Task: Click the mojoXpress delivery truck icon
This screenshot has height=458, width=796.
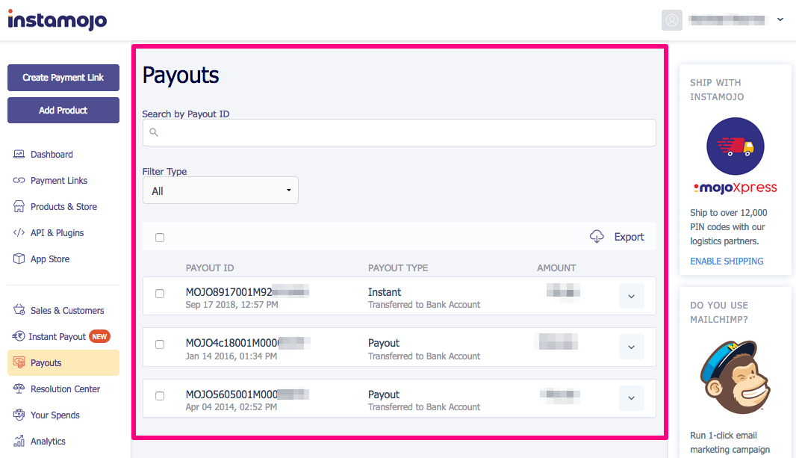Action: (x=735, y=146)
